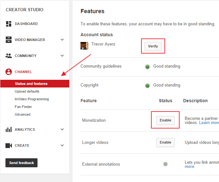This screenshot has height=182, width=219.
Task: Click the Send feedback button
Action: [21, 163]
